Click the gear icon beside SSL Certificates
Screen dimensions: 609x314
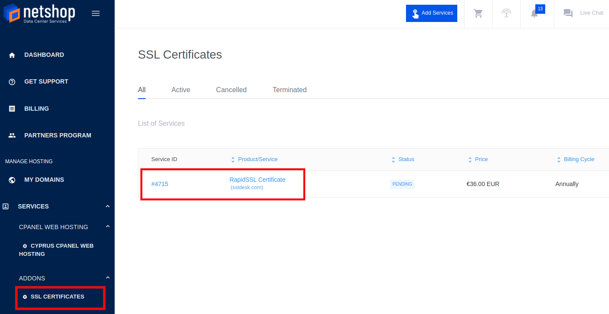click(x=25, y=297)
